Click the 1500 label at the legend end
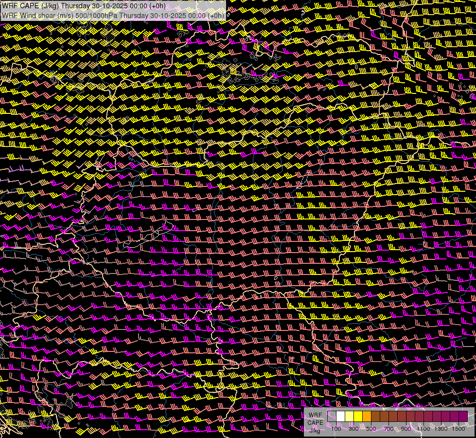This screenshot has width=476, height=438. pos(458,429)
